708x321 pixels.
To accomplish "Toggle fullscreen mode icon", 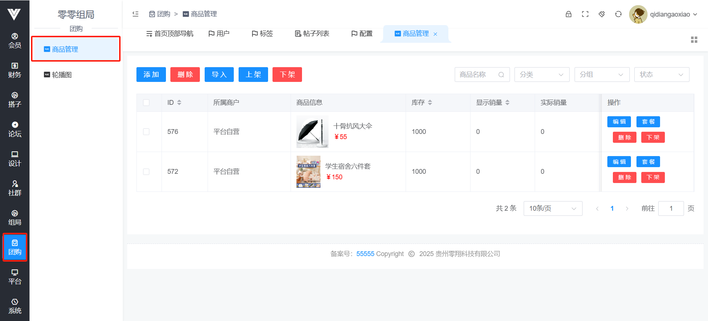I will pos(585,14).
